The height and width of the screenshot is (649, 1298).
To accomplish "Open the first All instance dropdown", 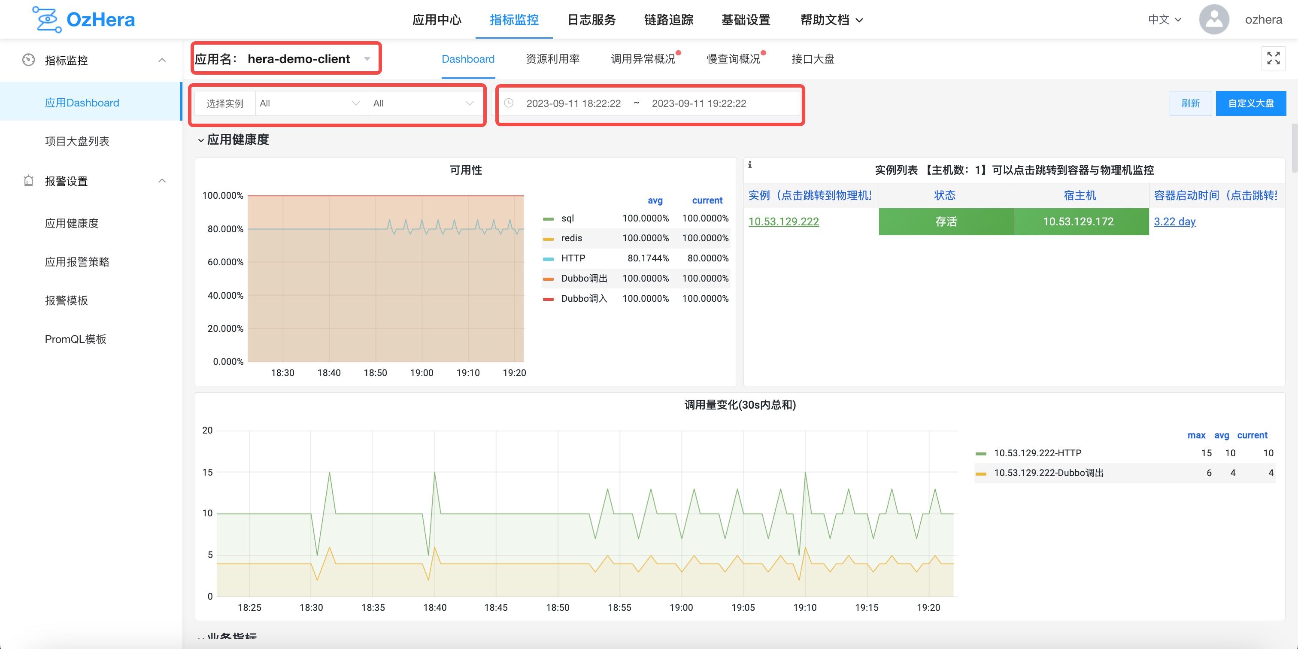I will pos(311,103).
